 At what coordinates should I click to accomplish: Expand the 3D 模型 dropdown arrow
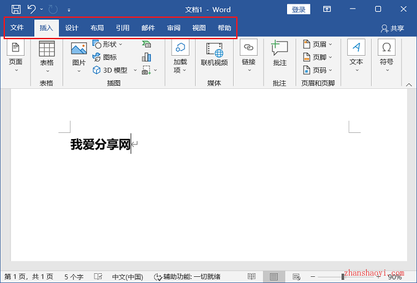[135, 70]
